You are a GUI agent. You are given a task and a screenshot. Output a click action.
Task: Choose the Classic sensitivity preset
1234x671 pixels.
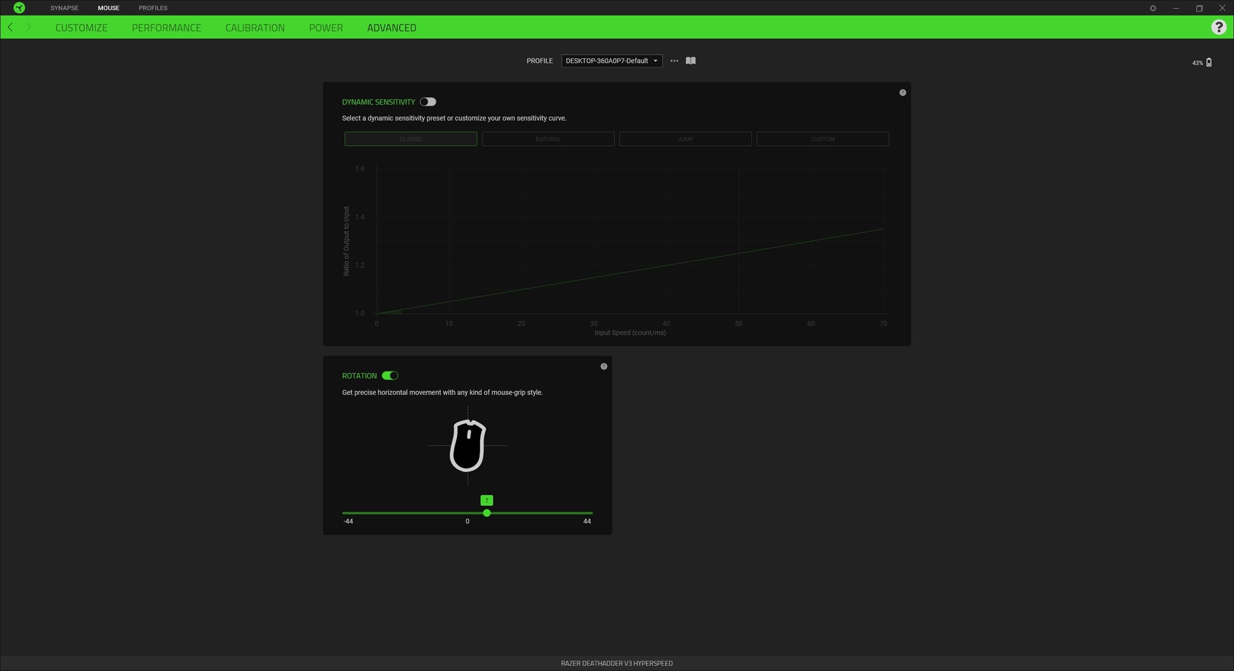click(x=411, y=139)
